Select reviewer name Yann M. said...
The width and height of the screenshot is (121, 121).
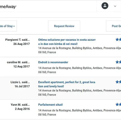coord(20,105)
